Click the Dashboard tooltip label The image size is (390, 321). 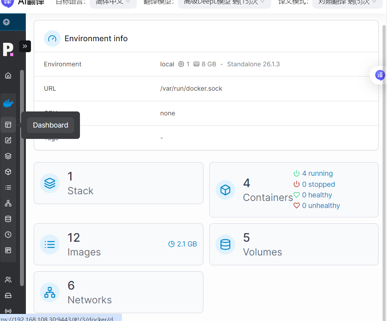51,125
